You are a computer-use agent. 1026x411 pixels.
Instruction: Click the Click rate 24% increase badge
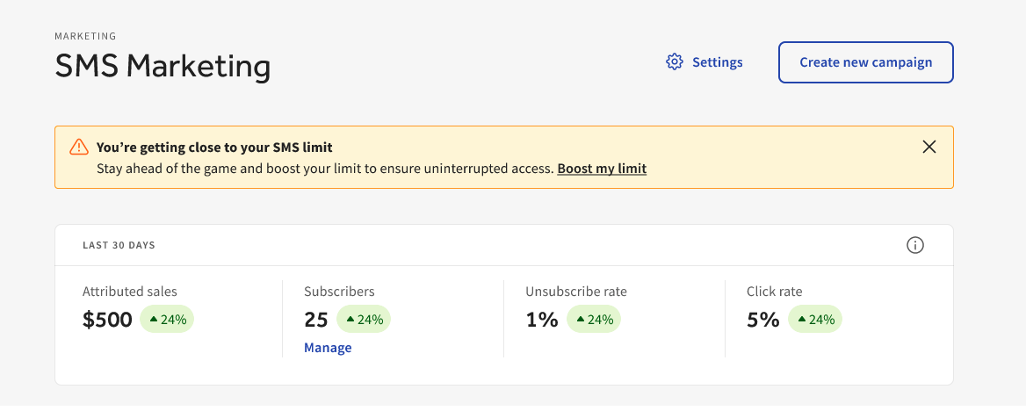[815, 320]
